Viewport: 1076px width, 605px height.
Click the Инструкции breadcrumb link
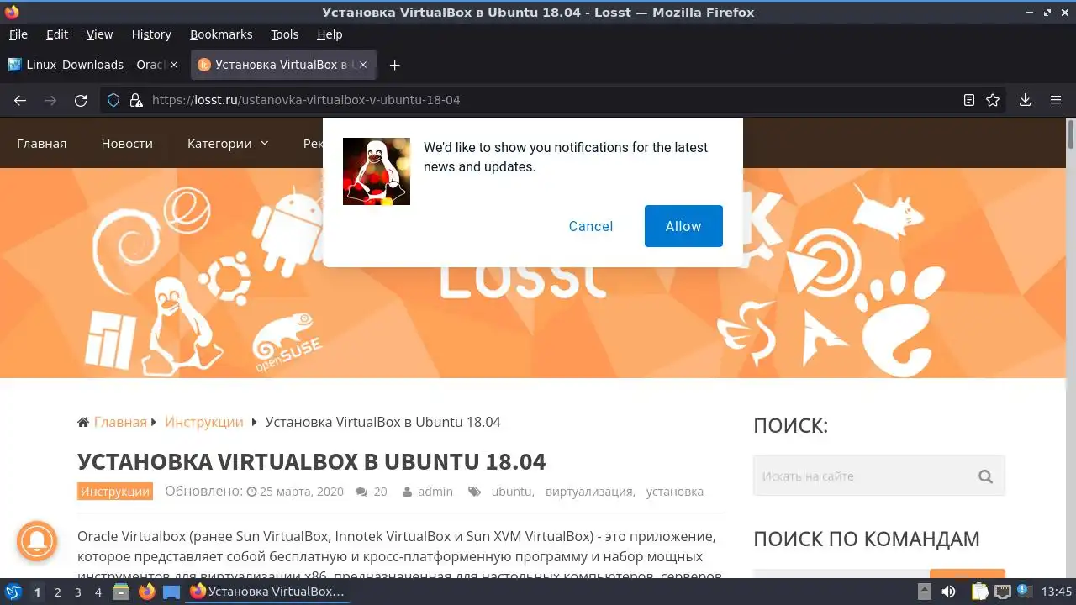(204, 422)
